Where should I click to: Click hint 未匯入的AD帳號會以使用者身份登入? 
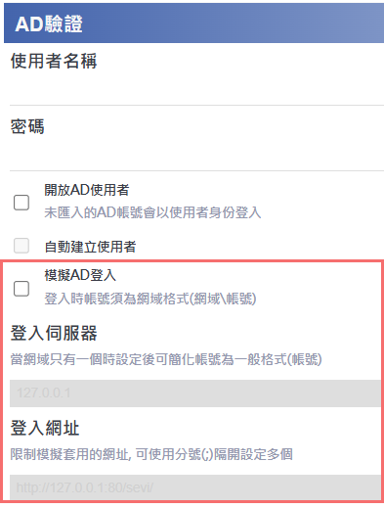[x=152, y=212]
